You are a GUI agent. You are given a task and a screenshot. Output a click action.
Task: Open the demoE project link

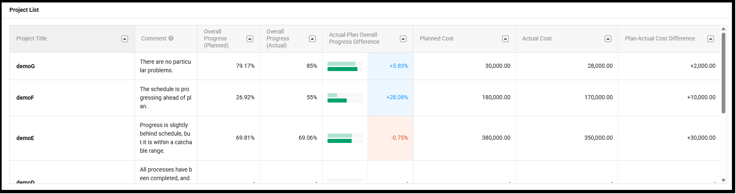25,138
